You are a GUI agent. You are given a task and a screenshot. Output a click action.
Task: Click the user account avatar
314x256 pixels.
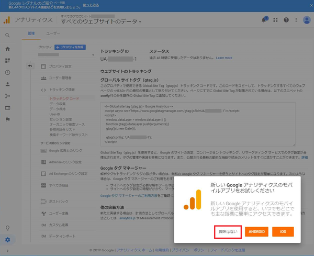coord(307,20)
